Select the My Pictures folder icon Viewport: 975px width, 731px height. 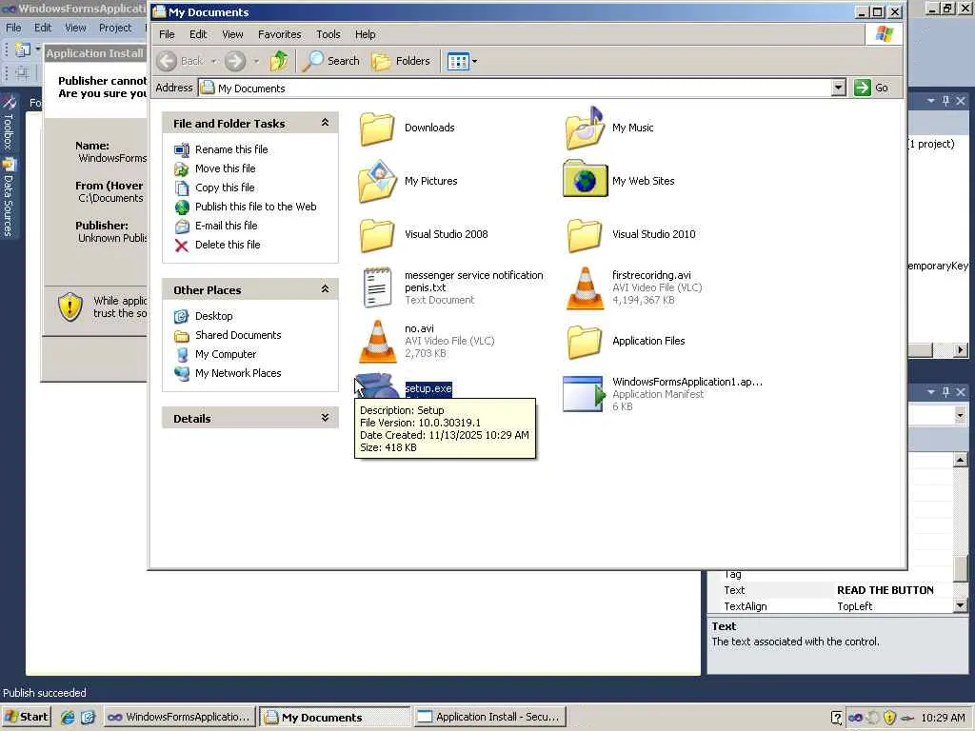[377, 182]
